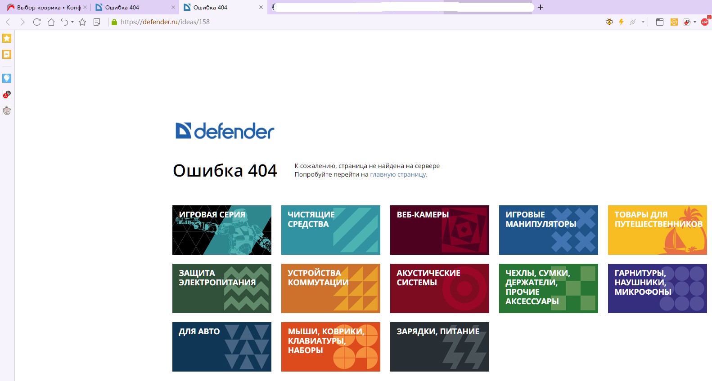The height and width of the screenshot is (381, 712).
Task: Click the yellow lightning bolt toolbar icon
Action: 621,22
